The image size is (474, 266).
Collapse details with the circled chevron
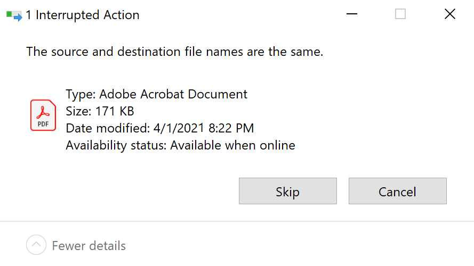(x=36, y=245)
